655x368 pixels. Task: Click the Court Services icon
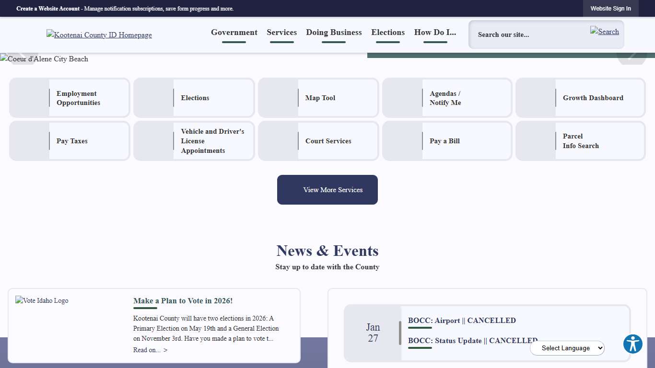coord(318,141)
